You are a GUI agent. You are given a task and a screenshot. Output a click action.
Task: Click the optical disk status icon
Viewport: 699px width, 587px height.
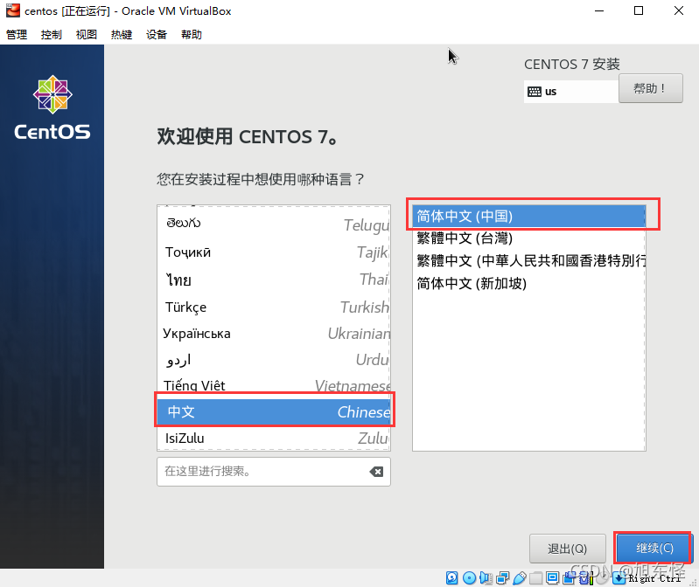click(x=470, y=577)
